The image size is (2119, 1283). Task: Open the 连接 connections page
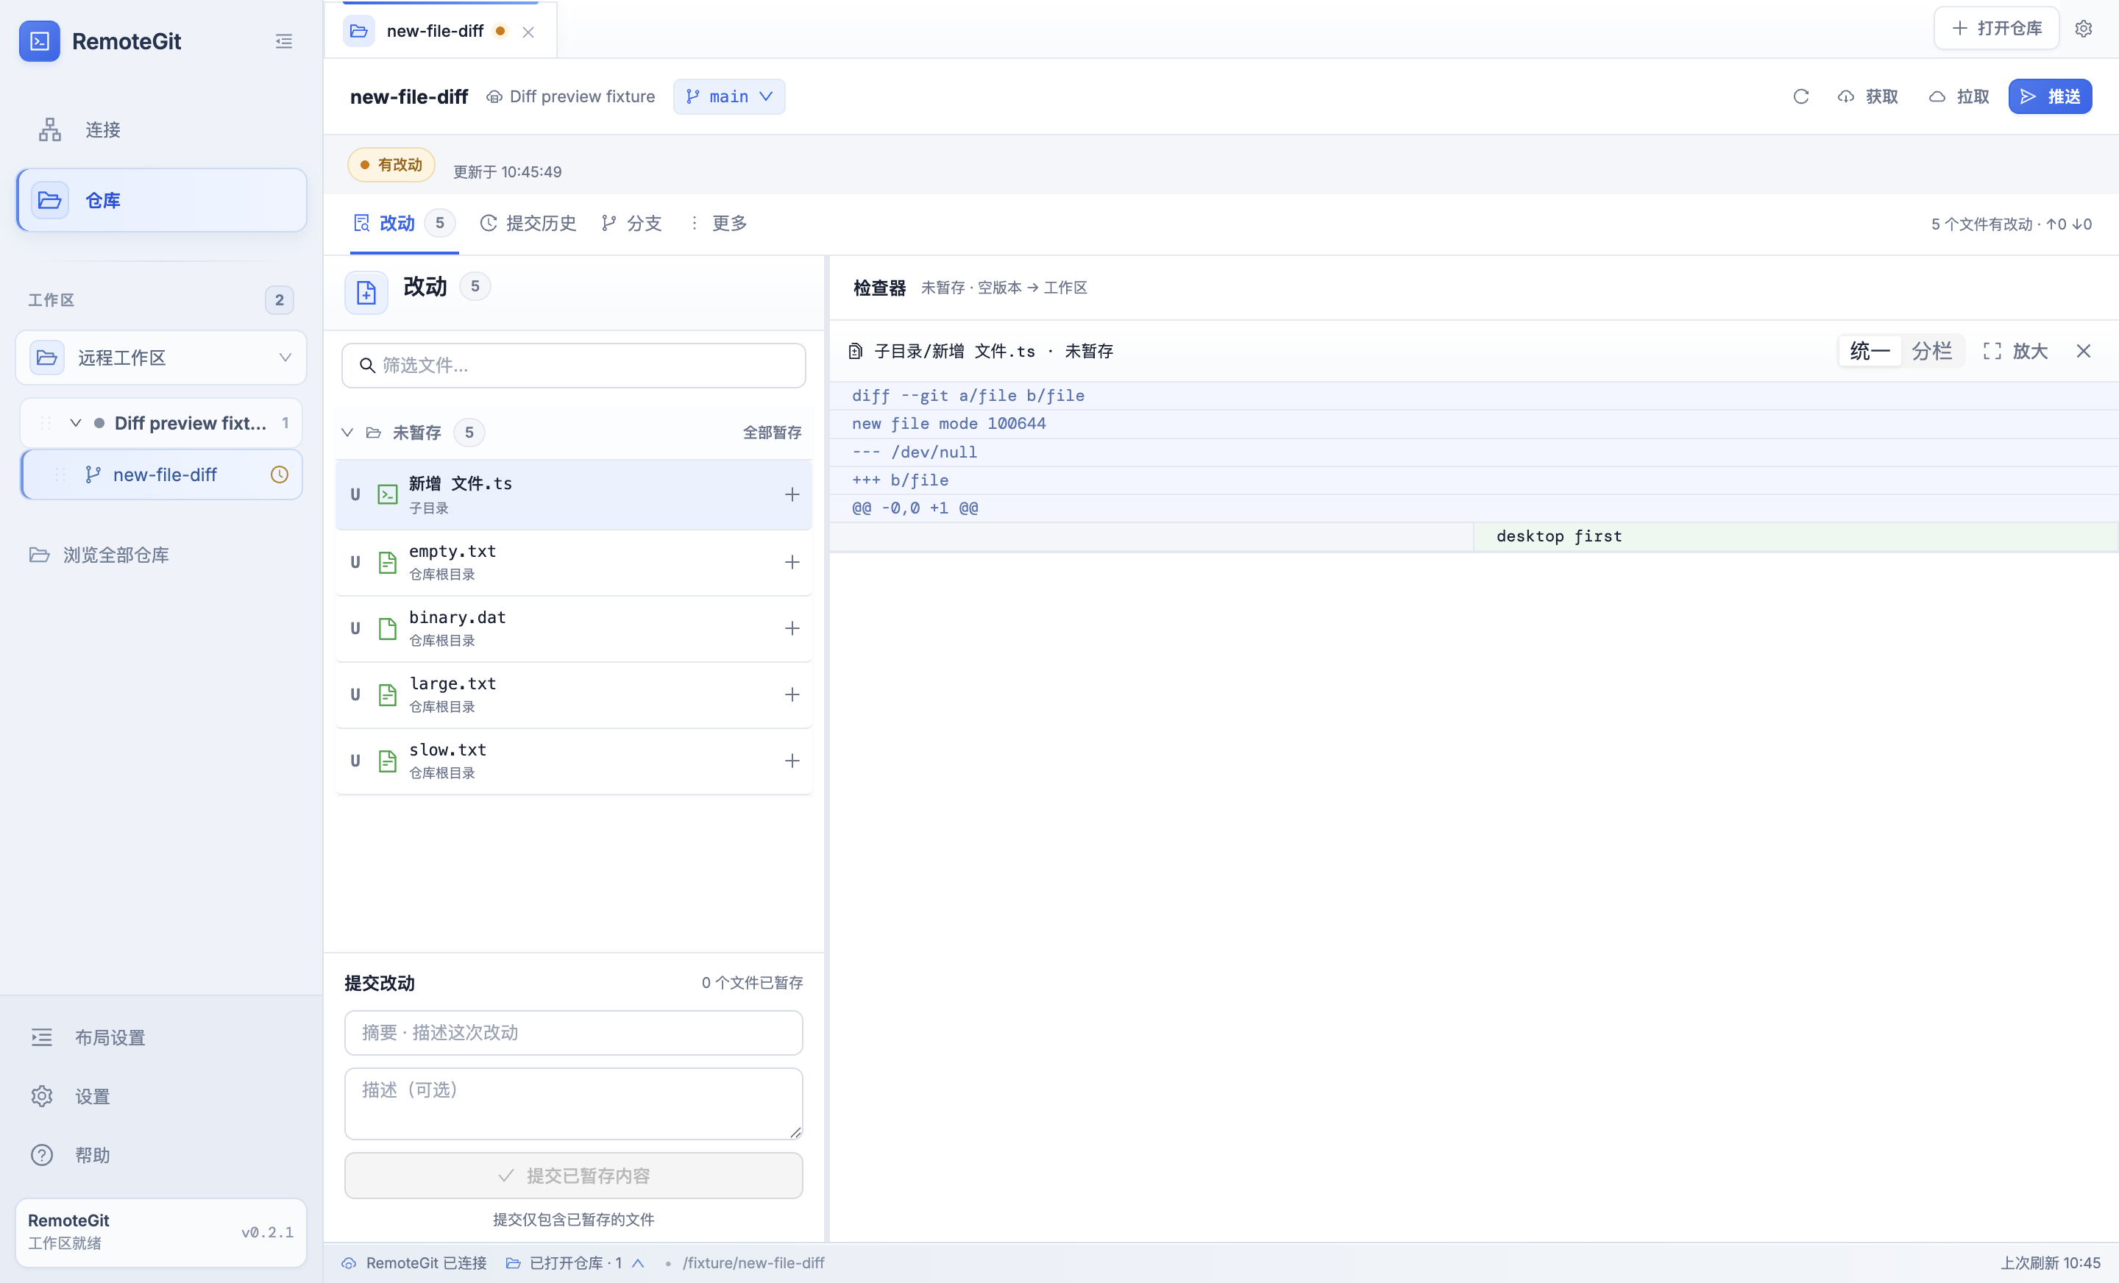[162, 130]
